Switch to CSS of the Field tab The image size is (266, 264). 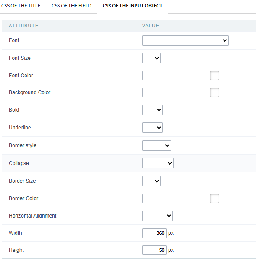click(x=71, y=6)
